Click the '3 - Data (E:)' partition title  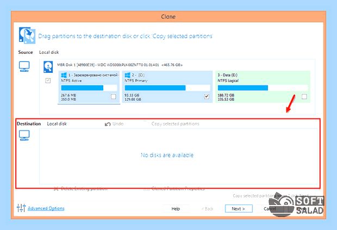(227, 75)
